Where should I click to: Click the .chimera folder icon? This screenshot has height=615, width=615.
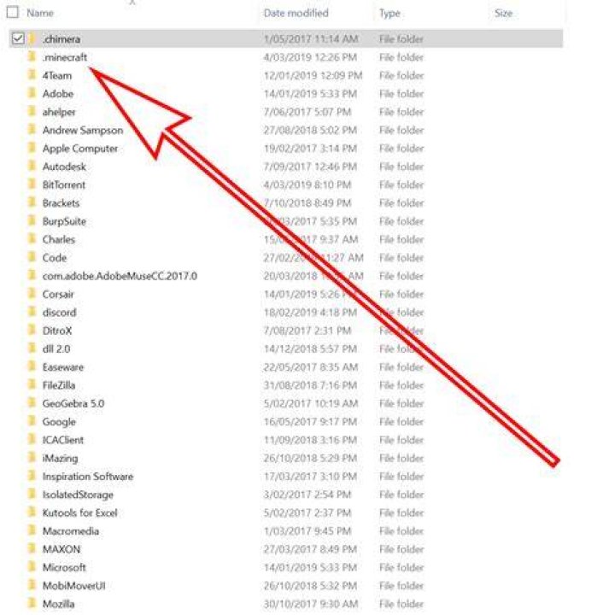pos(32,38)
